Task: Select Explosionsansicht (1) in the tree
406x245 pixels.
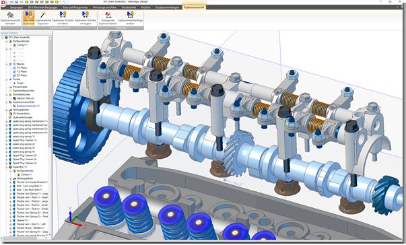Action: coord(28,106)
